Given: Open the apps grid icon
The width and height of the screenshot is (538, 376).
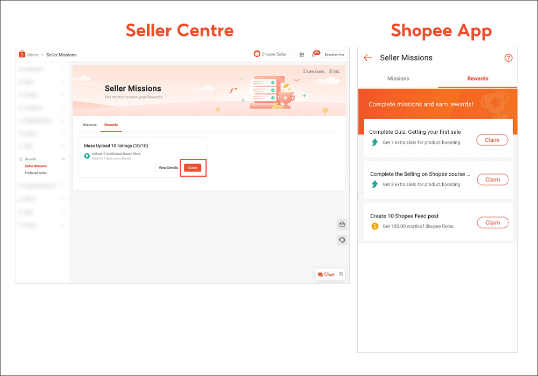Looking at the screenshot, I should tap(302, 54).
